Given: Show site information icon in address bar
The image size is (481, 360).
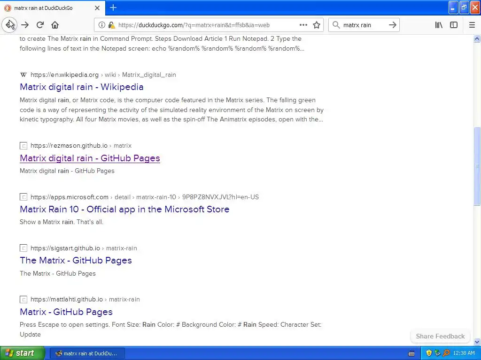Looking at the screenshot, I should pyautogui.click(x=101, y=25).
